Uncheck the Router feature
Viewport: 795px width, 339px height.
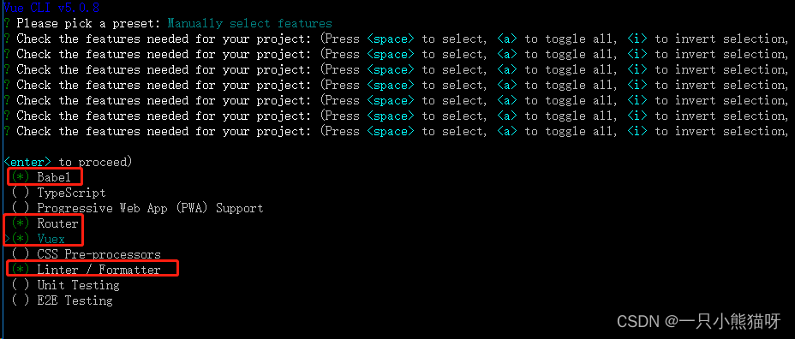click(x=21, y=223)
